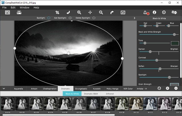
Task: Select the pan move tool
Action: [90, 12]
